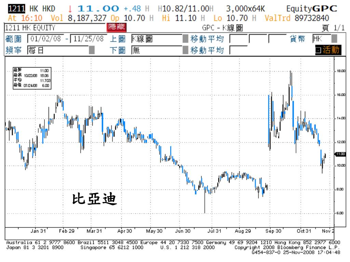The width and height of the screenshot is (350, 262).
Task: Click the 頁 1/1 page indicator
Action: click(x=333, y=28)
